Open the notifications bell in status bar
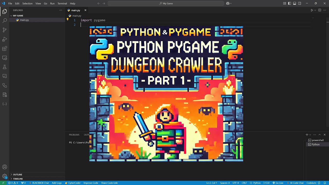 click(x=325, y=183)
